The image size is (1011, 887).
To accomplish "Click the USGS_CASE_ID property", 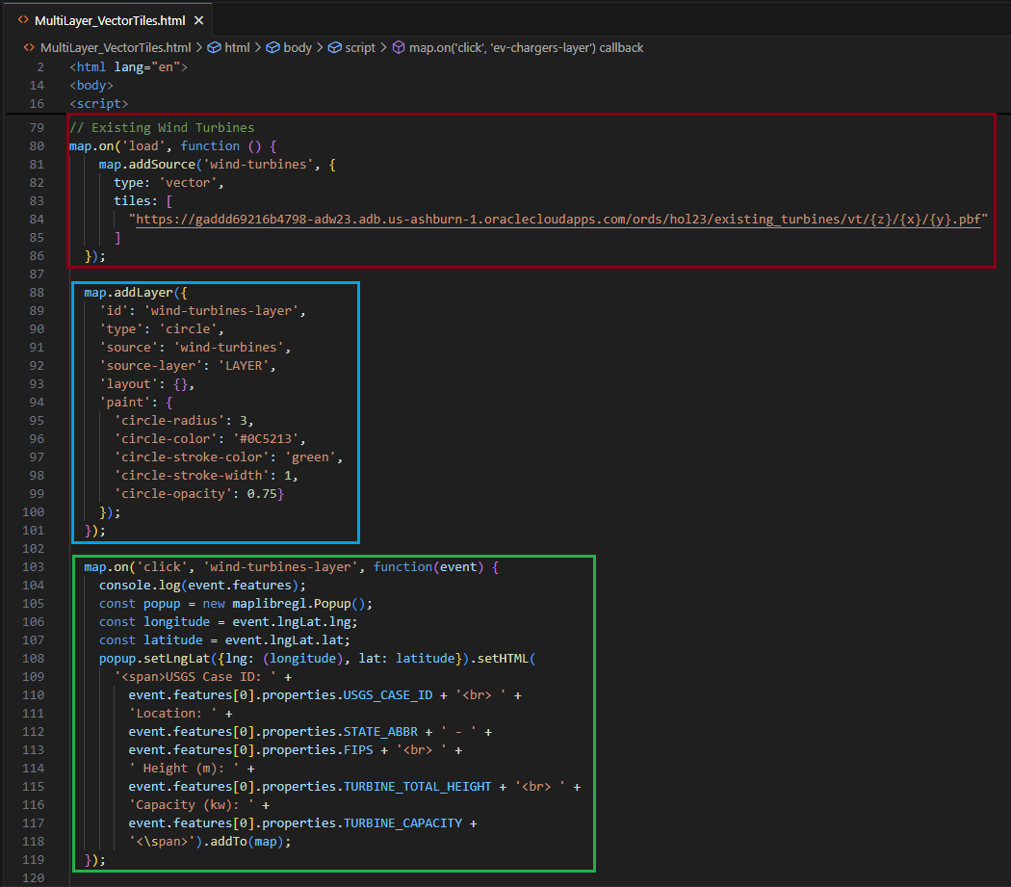I will (387, 694).
